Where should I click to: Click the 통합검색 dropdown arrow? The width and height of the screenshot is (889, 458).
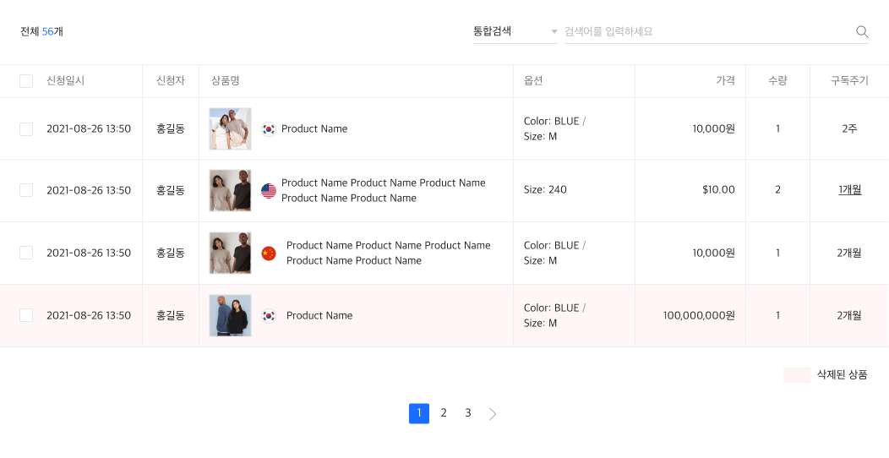[x=554, y=32]
